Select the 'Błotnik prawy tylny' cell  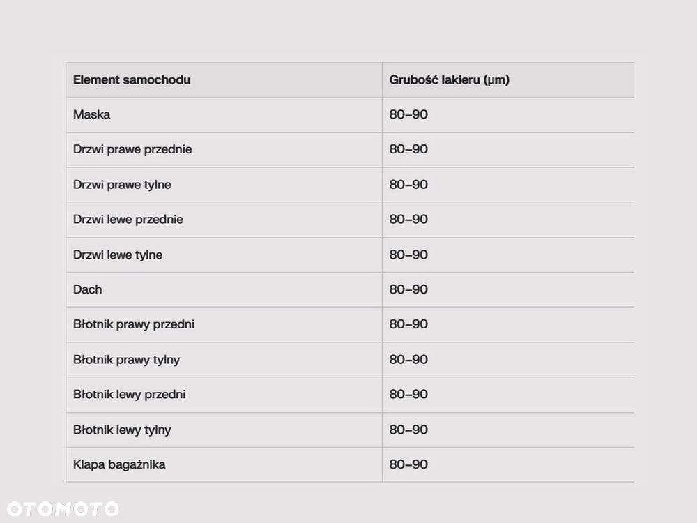tap(126, 360)
